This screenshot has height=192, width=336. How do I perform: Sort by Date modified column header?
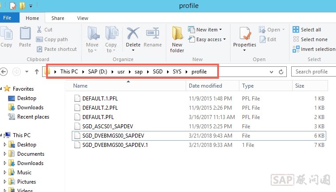212,86
